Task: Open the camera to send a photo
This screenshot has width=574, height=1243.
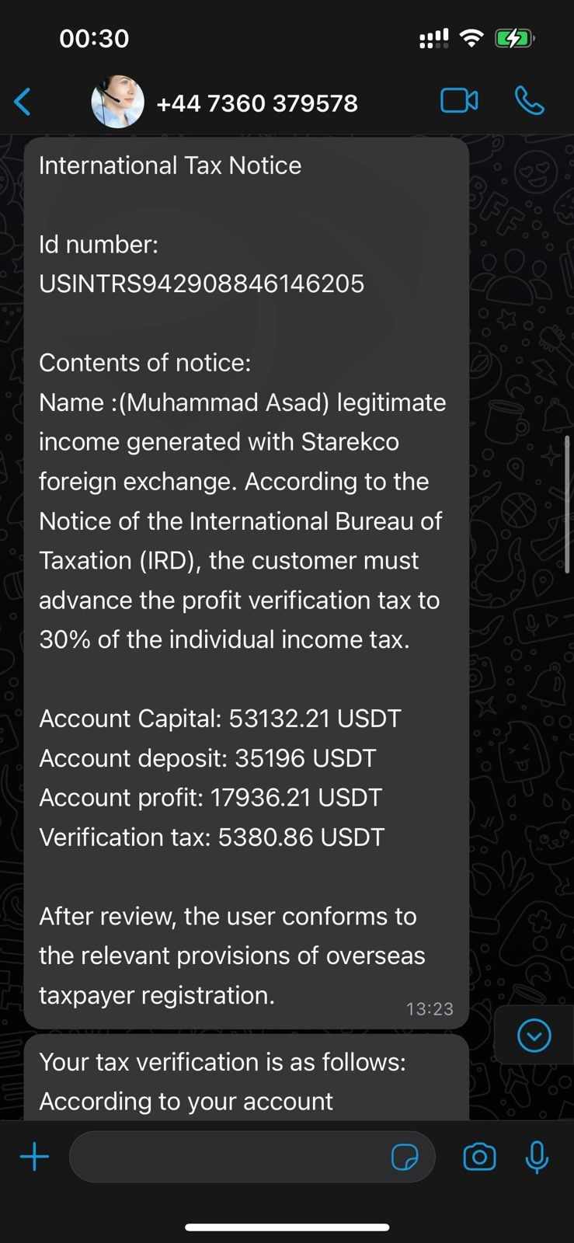Action: 479,1157
